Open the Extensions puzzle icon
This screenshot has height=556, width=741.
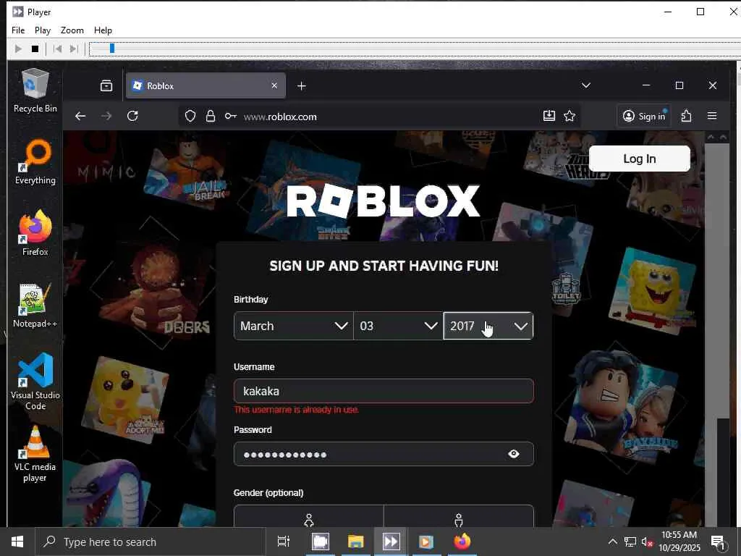tap(686, 116)
